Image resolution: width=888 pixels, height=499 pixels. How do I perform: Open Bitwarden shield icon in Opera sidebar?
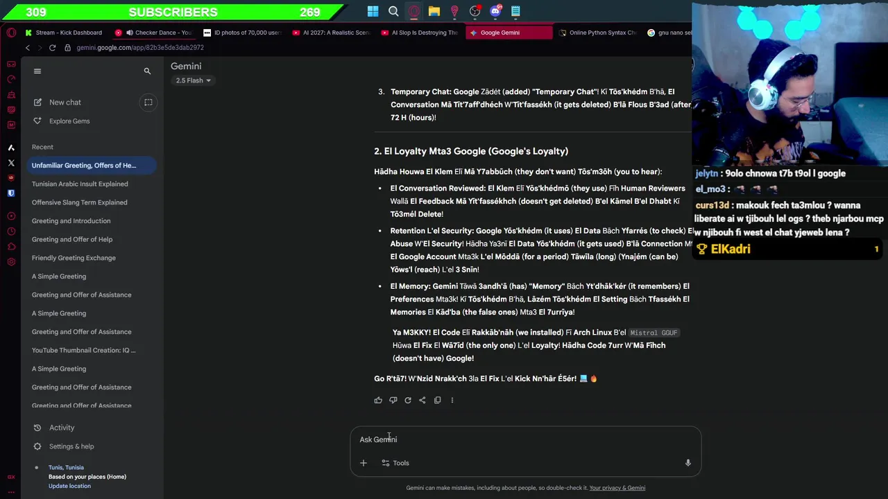coord(11,193)
